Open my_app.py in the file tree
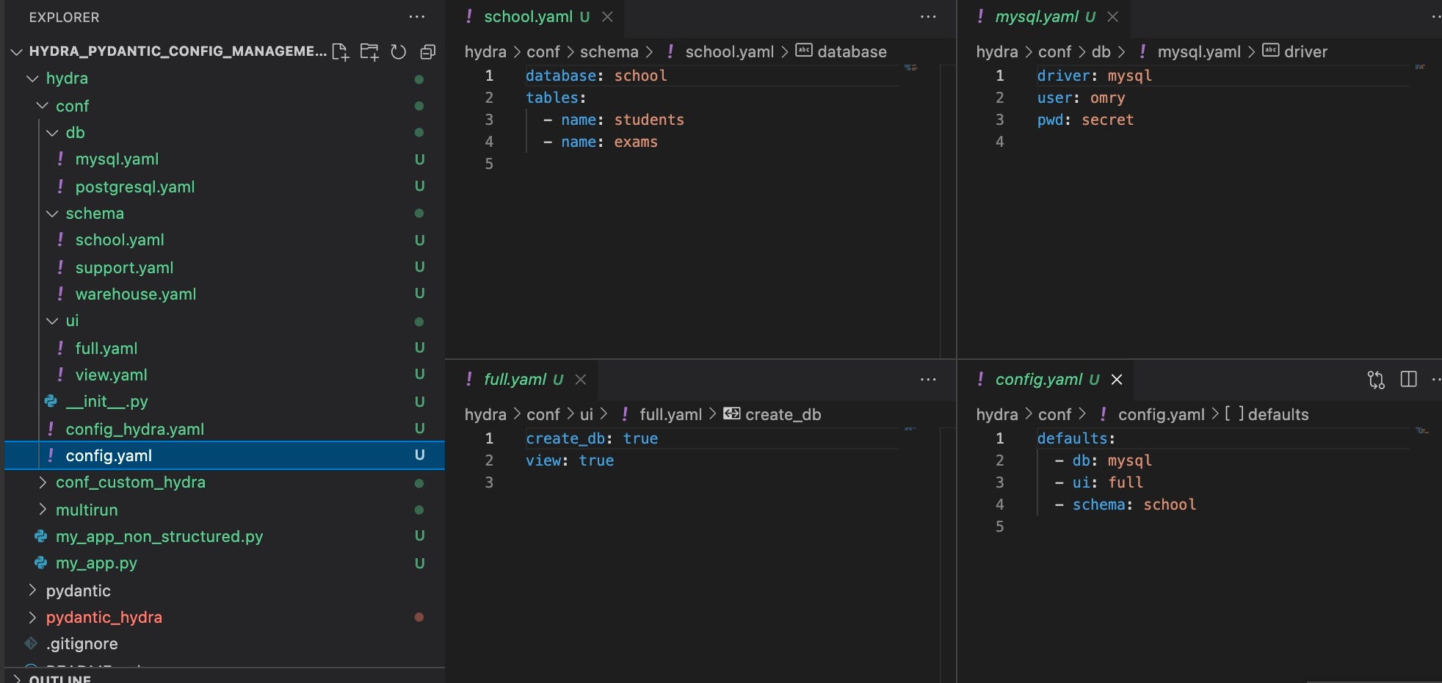The width and height of the screenshot is (1442, 683). [x=96, y=563]
